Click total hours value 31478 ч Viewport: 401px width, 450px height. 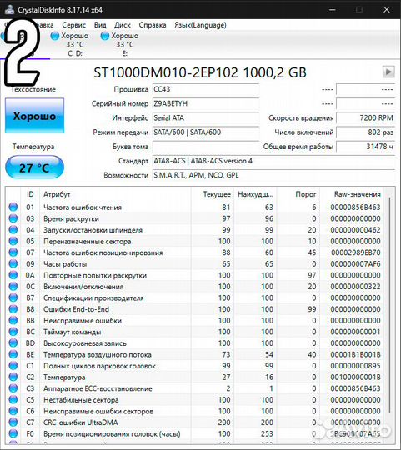point(365,147)
